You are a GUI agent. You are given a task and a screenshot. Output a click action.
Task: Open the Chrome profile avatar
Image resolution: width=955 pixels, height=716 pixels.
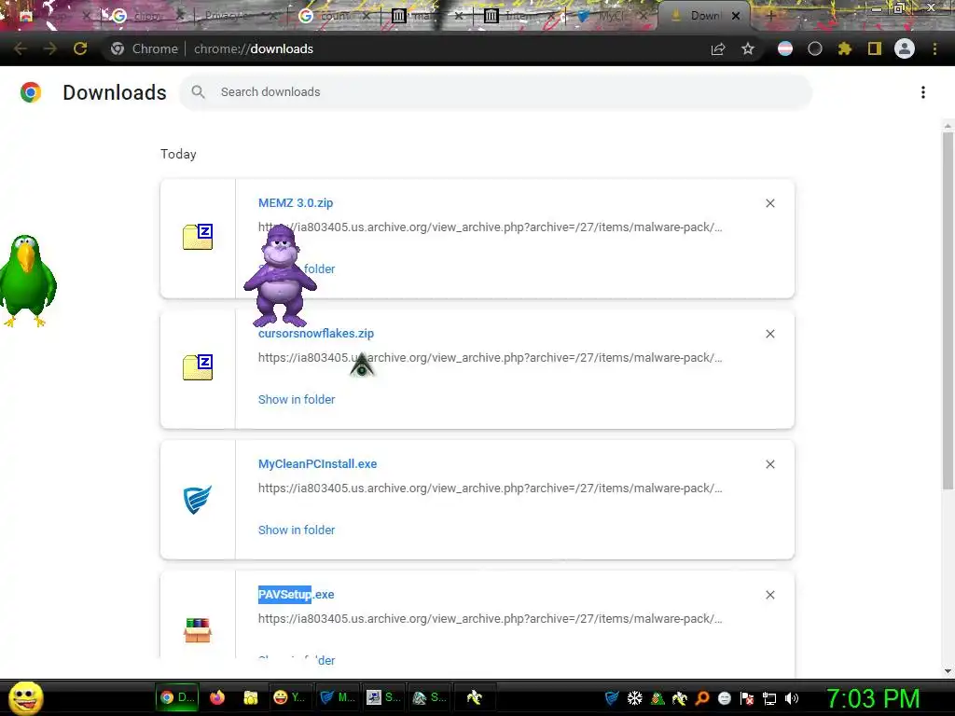click(905, 48)
